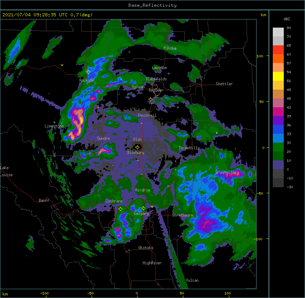Click the 50 tick on the bottom axis
This screenshot has width=305, height=298.
point(182,293)
